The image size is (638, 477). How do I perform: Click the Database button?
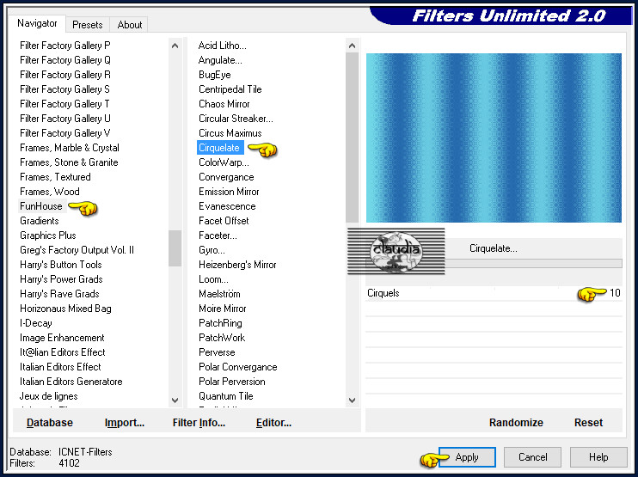pos(50,423)
